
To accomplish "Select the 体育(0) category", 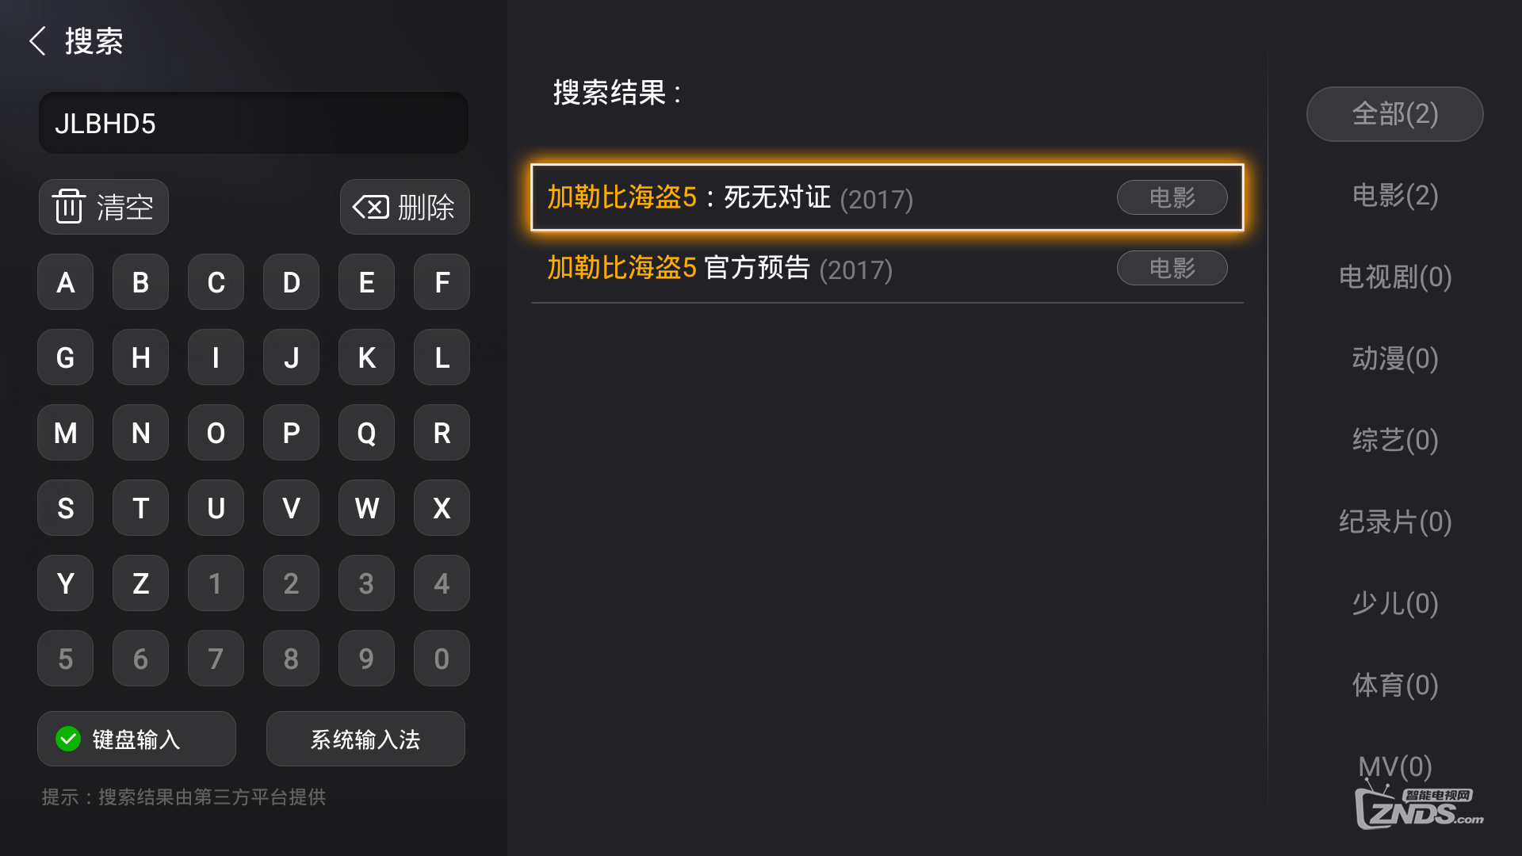I will pos(1395,686).
